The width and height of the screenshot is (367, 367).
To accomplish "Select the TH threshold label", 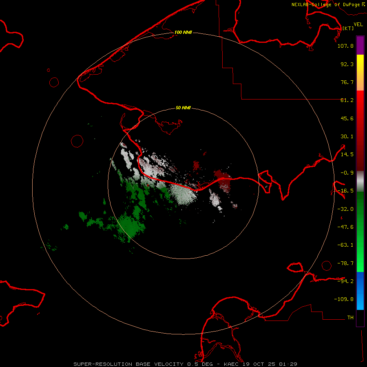I will coord(350,317).
